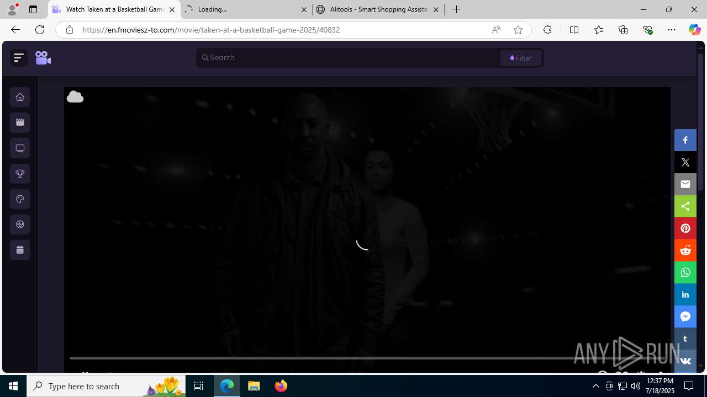Viewport: 707px width, 397px height.
Task: Toggle Read aloud in address bar
Action: (496, 30)
